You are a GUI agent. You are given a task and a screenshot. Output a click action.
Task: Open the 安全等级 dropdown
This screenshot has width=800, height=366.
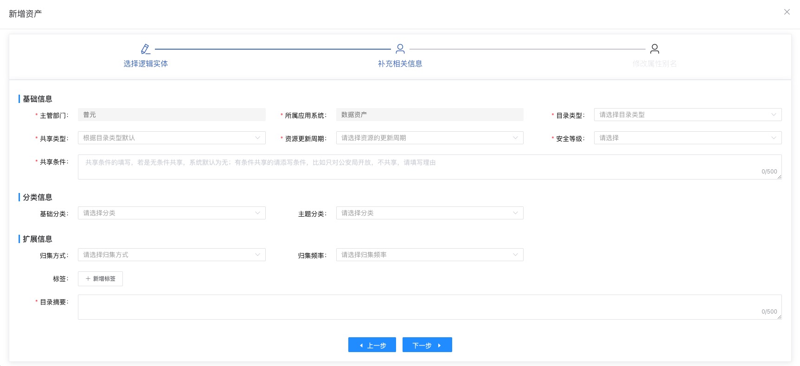click(x=688, y=138)
